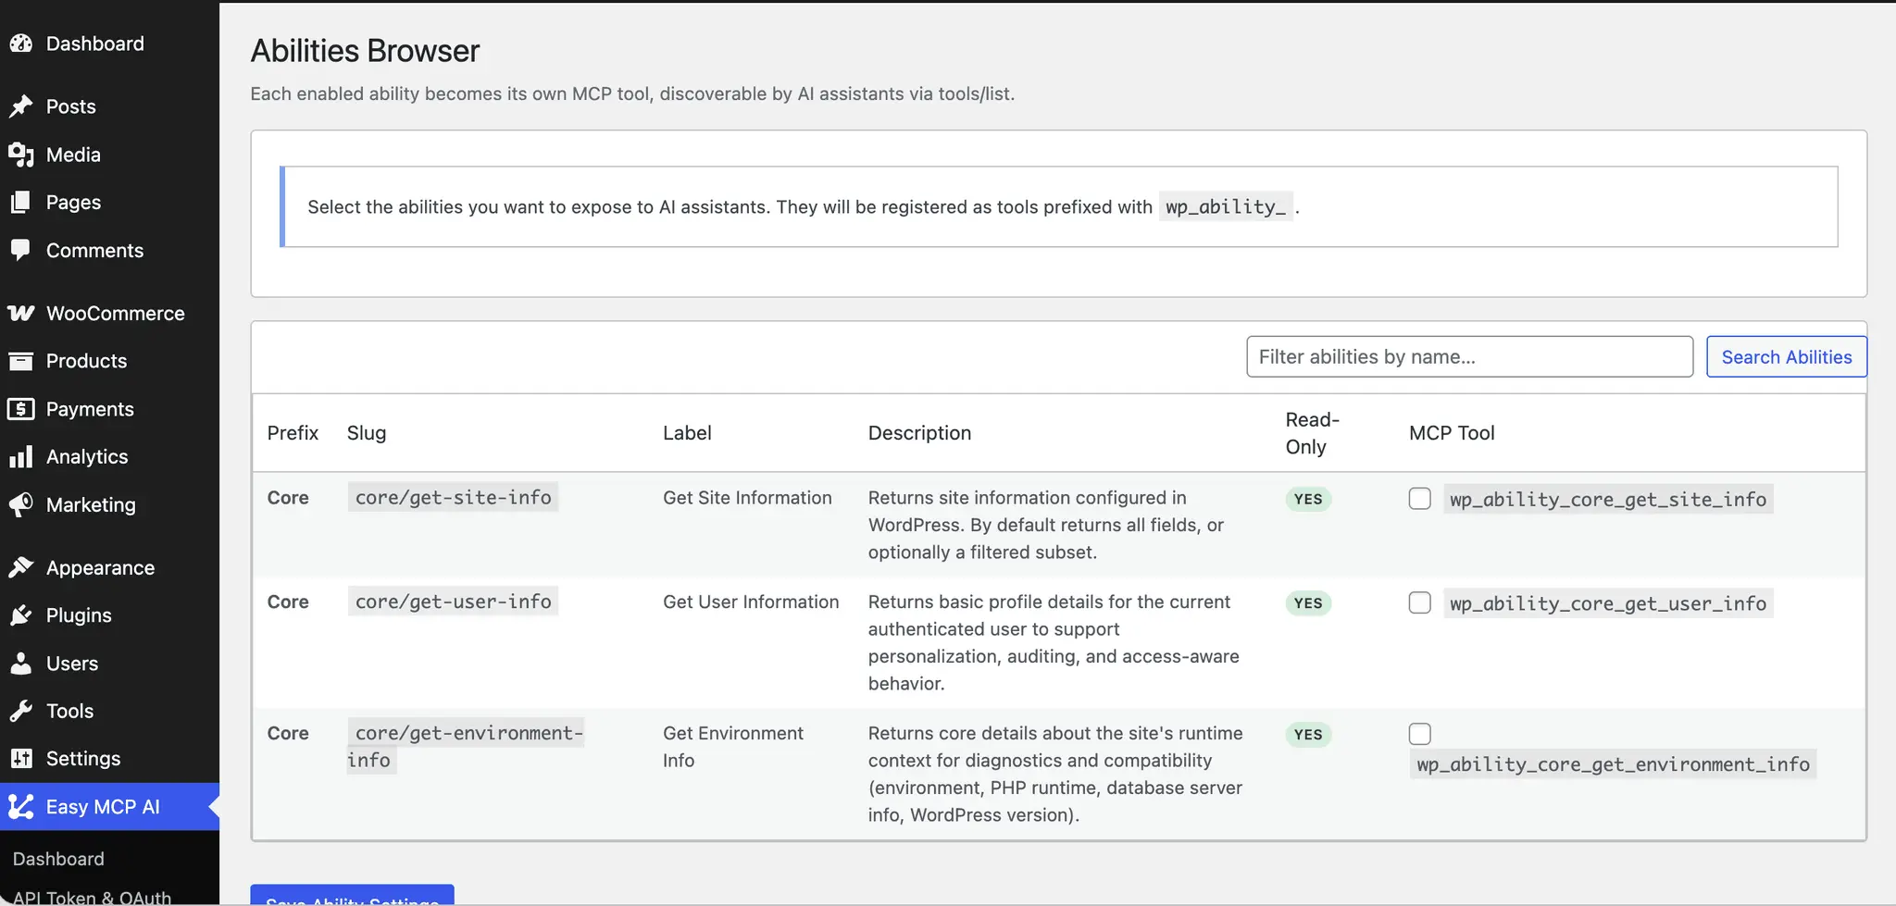This screenshot has height=906, width=1896.
Task: Click the wp_ability_ prefix code in notice
Action: coord(1225,207)
